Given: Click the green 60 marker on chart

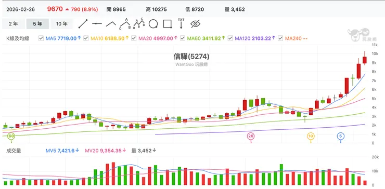Looking at the screenshot, I should [11, 136].
